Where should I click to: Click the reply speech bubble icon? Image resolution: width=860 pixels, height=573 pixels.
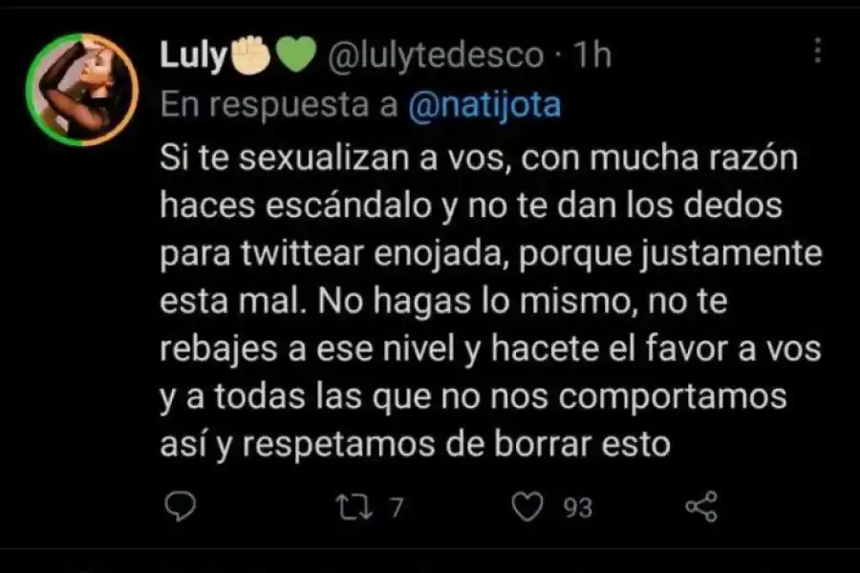pyautogui.click(x=180, y=506)
